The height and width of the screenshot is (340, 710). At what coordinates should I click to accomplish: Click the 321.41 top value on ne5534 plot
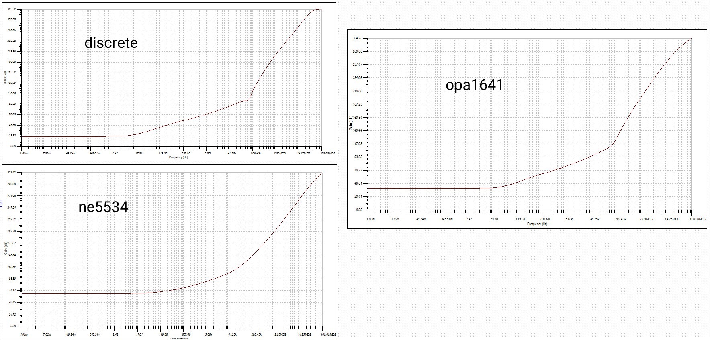[12, 172]
